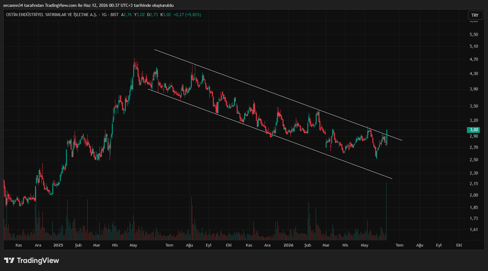Click the 1,73 price axis label
Image resolution: width=488 pixels, height=271 pixels.
coord(473,219)
